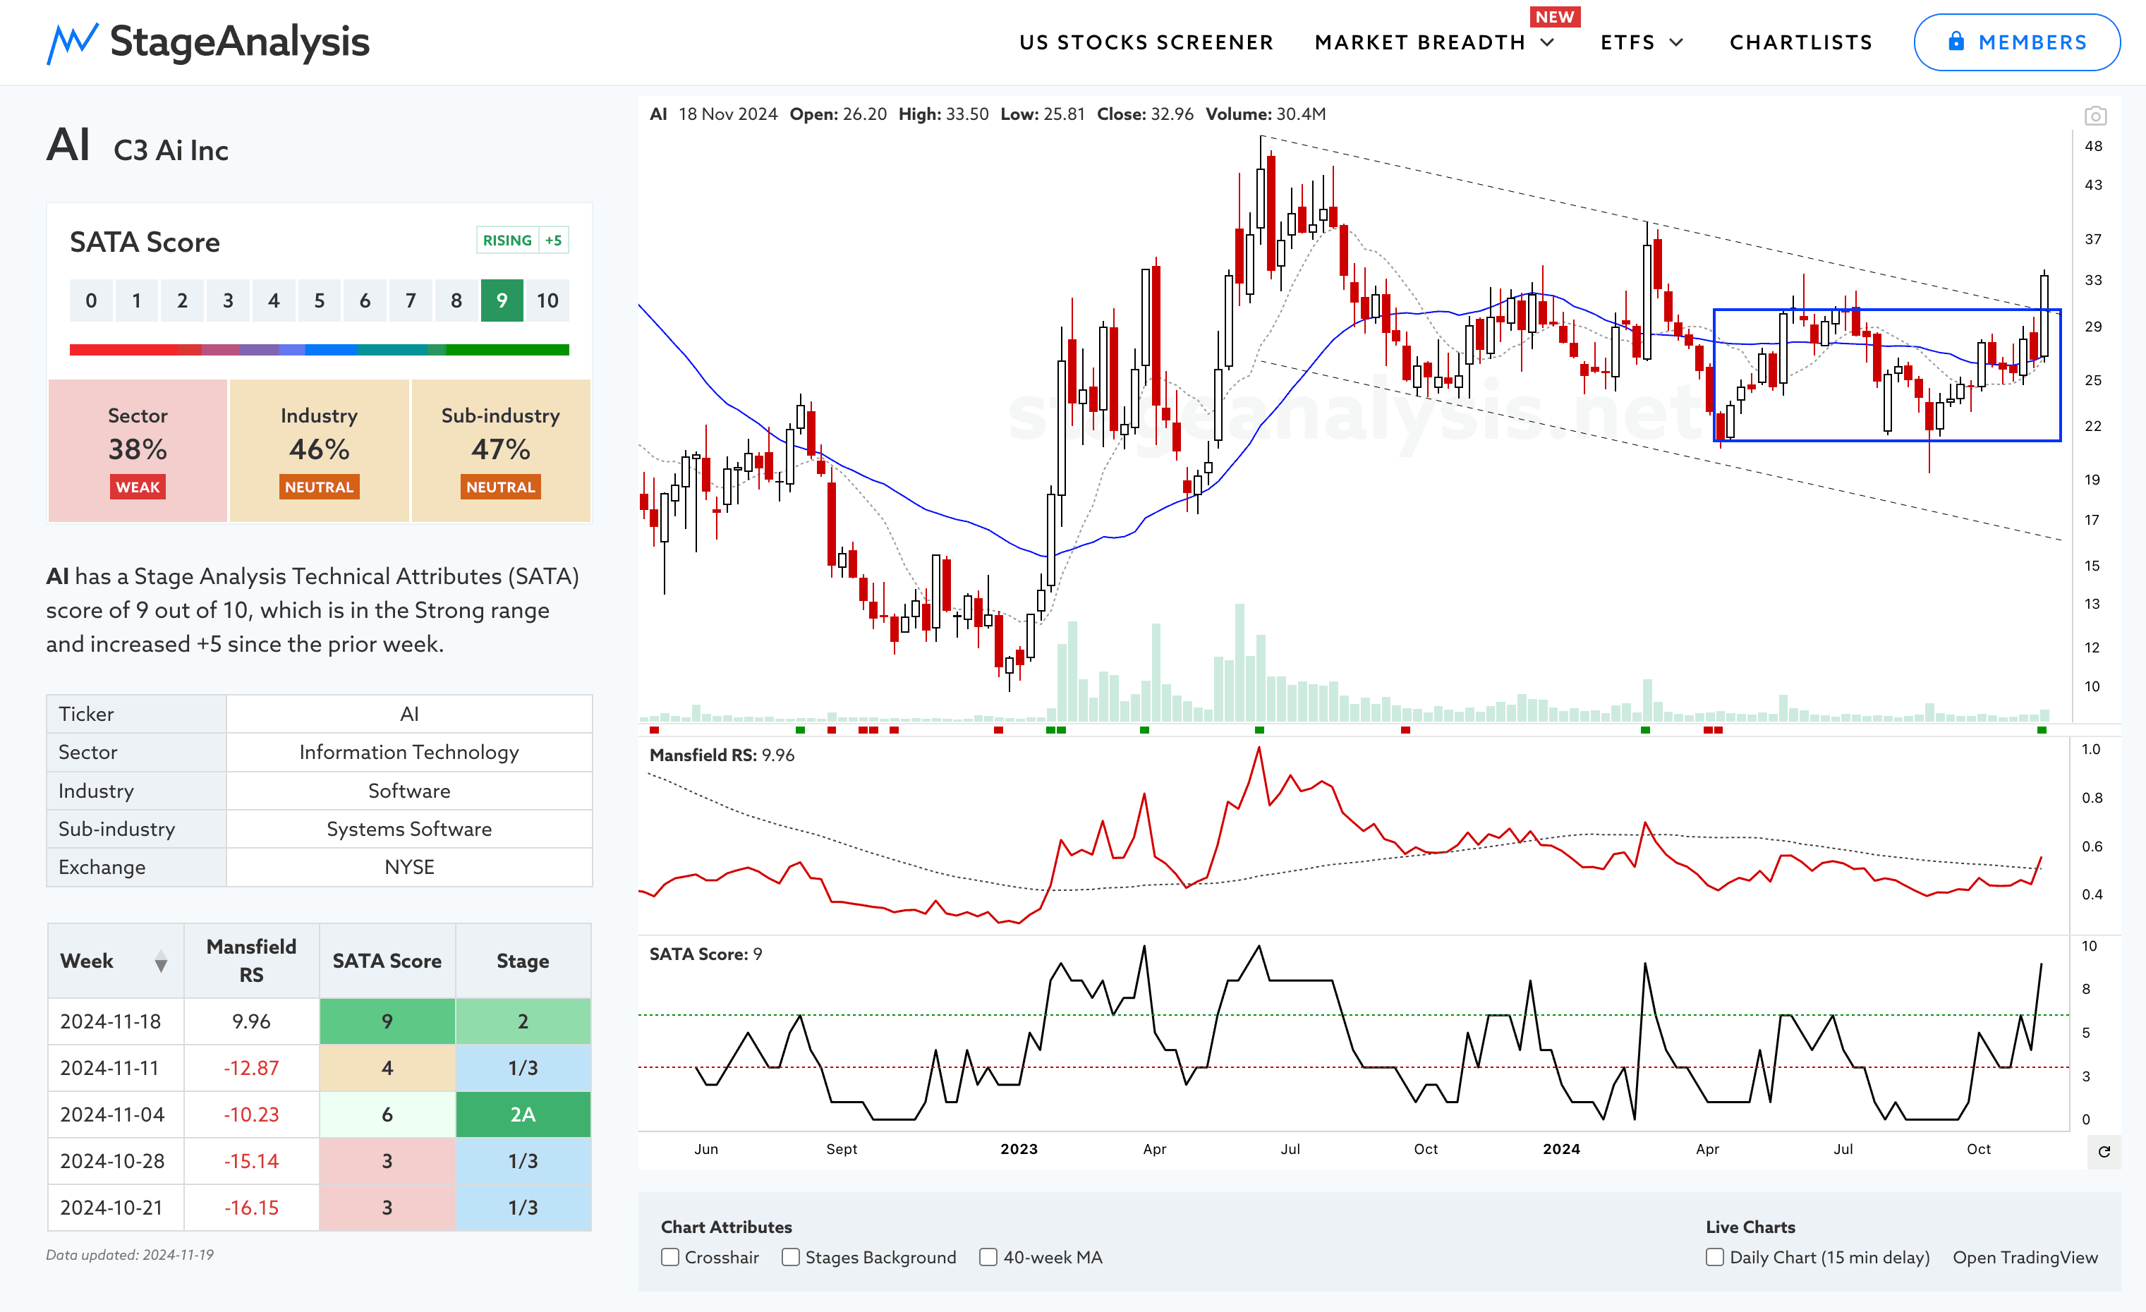Click the C3 Ai Inc company name

tap(171, 150)
